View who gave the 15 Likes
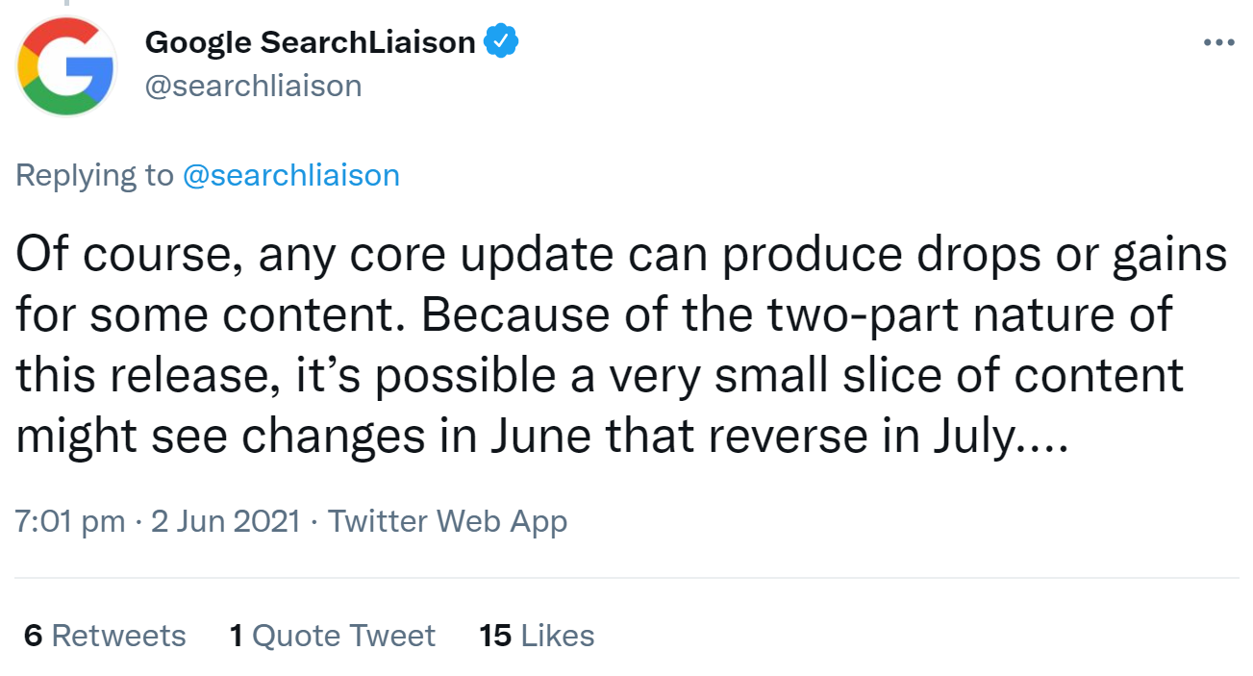This screenshot has width=1253, height=676. pos(537,635)
